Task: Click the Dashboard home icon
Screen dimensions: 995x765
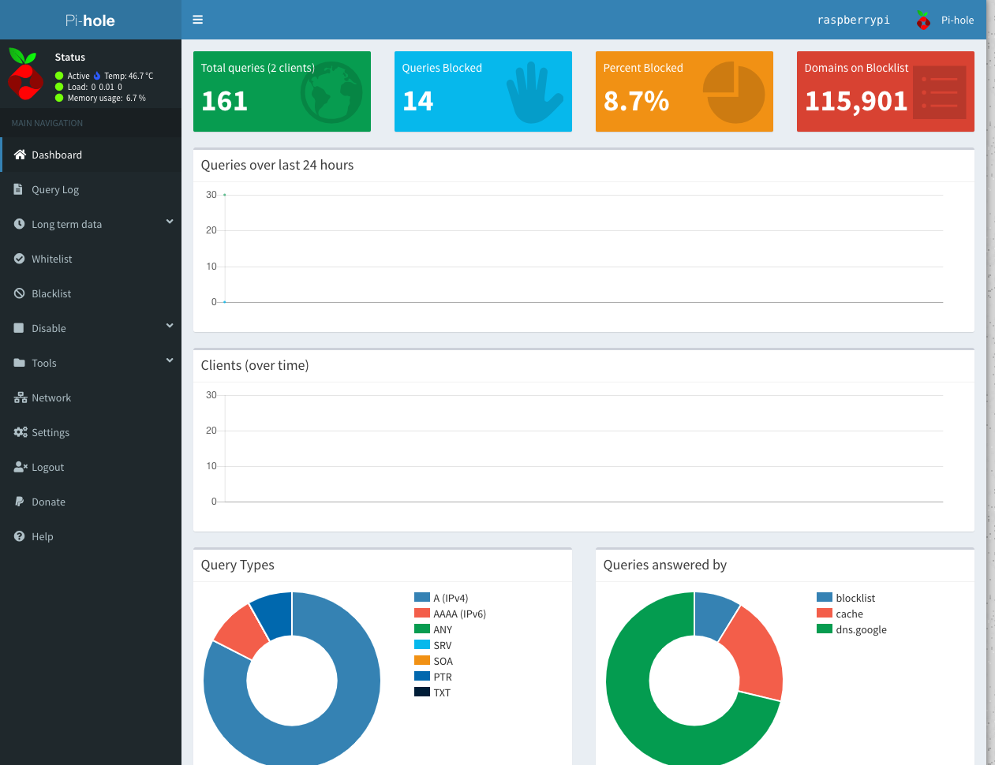Action: 20,155
